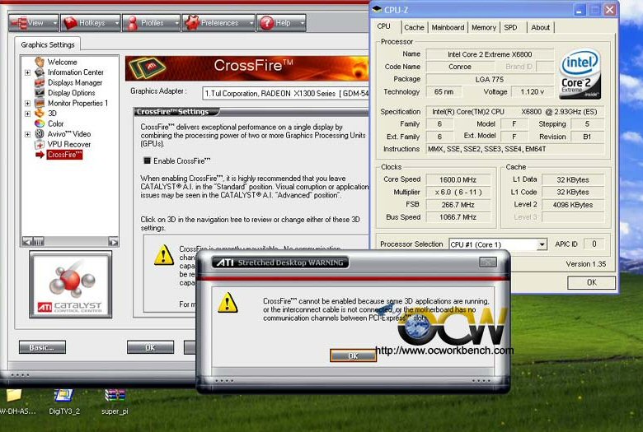Switch to About tab in CPU-Z
643x432 pixels.
540,27
